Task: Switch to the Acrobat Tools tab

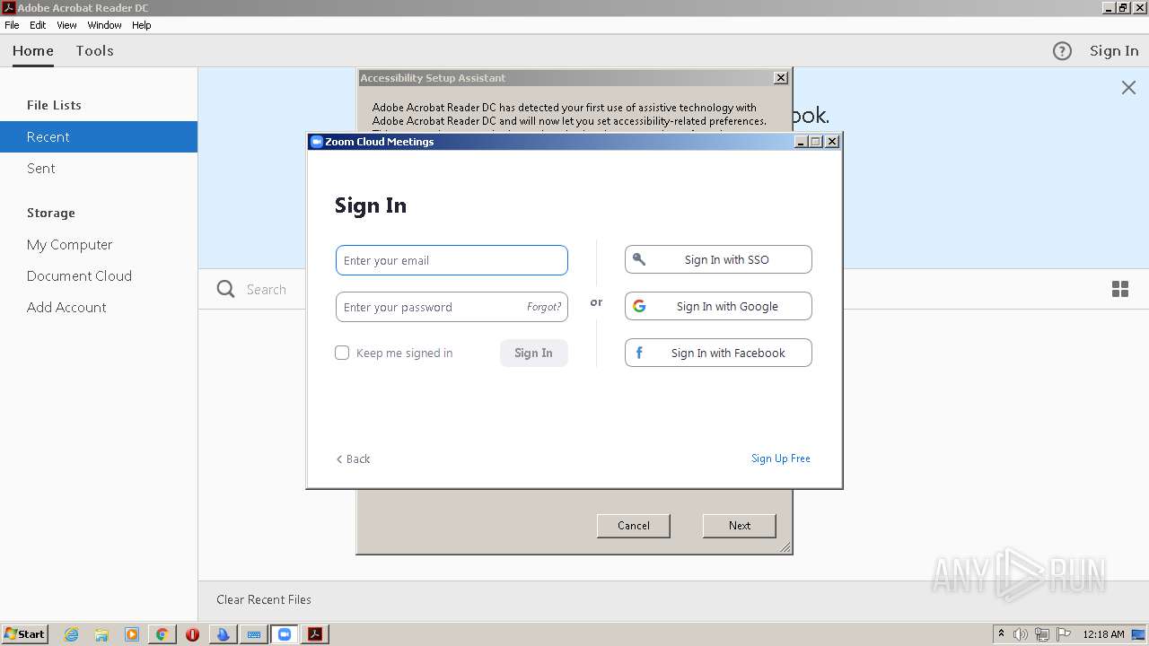Action: point(94,51)
